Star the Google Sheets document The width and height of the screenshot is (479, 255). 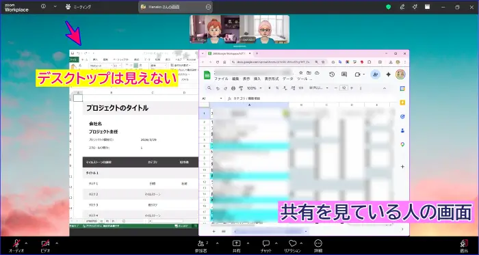click(301, 73)
